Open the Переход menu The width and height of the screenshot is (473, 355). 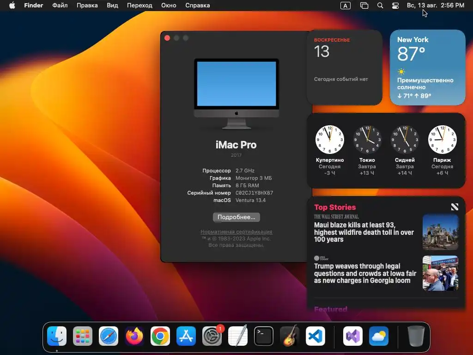point(139,6)
